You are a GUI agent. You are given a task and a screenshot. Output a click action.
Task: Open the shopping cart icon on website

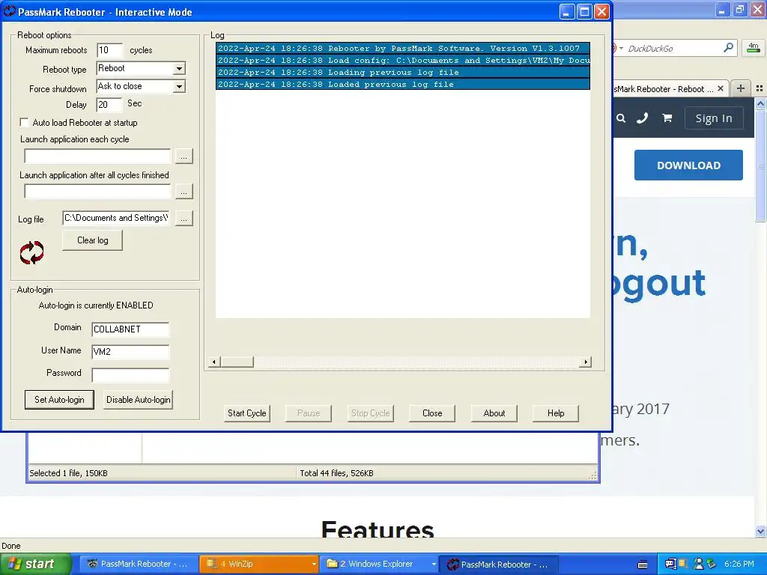coord(667,118)
